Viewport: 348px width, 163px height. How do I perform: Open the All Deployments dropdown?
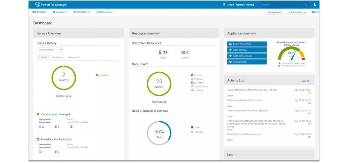[x=49, y=50]
